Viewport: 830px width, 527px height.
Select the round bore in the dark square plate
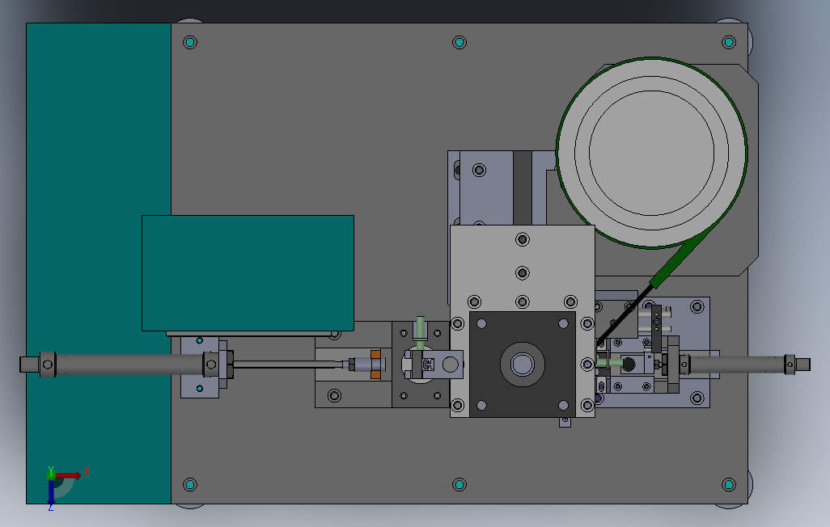point(523,365)
